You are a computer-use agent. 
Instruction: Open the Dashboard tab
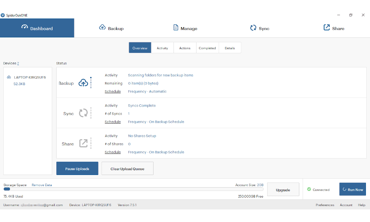(x=37, y=28)
